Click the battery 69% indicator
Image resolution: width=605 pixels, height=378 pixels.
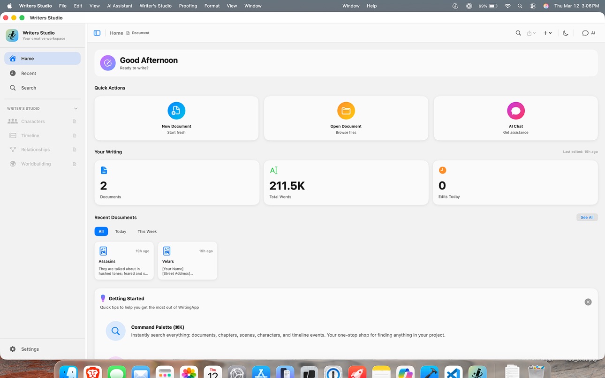pos(488,6)
